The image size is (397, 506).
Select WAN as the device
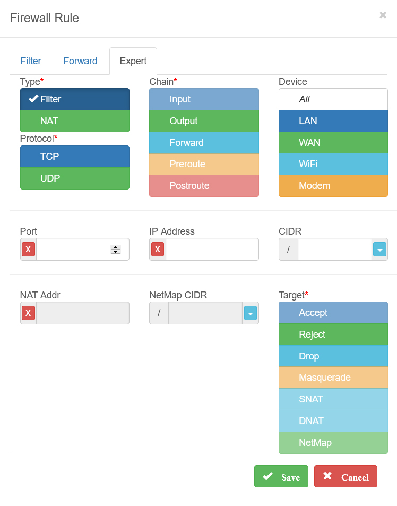point(333,143)
